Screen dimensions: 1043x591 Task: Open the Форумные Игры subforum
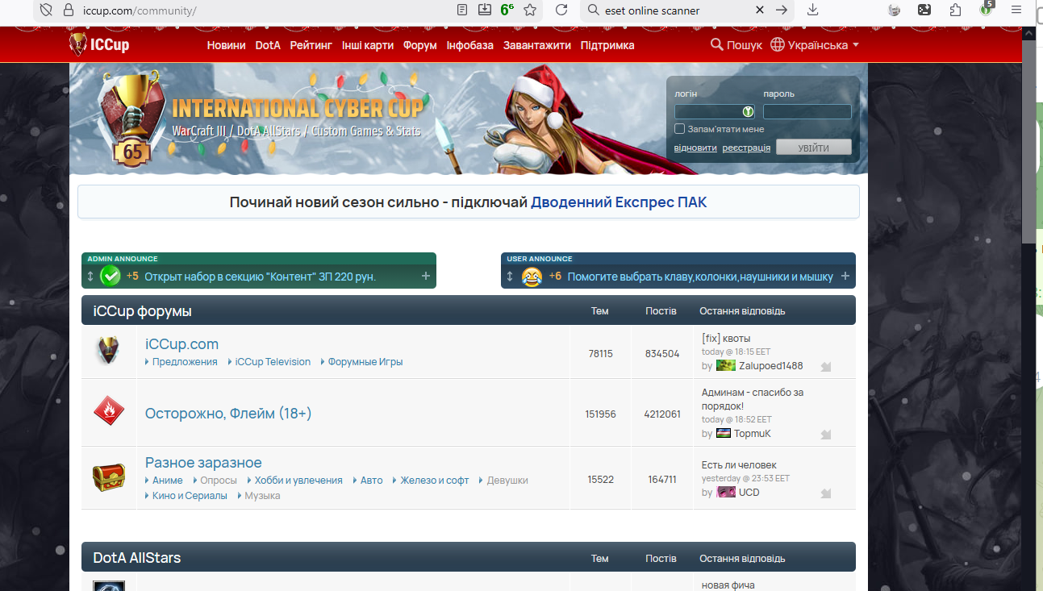coord(365,362)
